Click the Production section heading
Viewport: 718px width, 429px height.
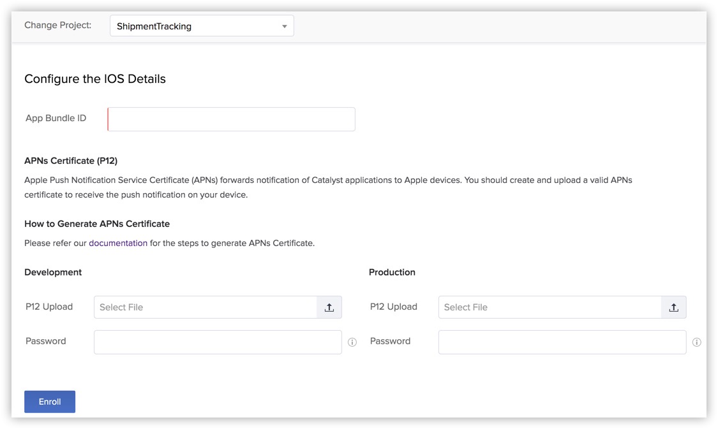pos(392,272)
